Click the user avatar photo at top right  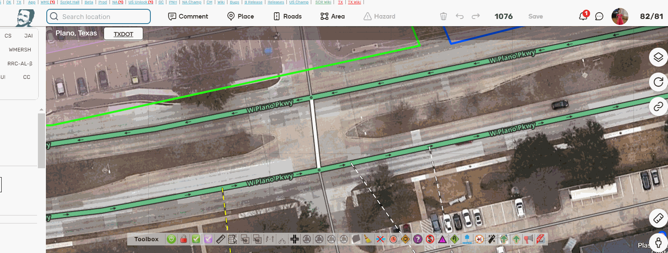[620, 16]
